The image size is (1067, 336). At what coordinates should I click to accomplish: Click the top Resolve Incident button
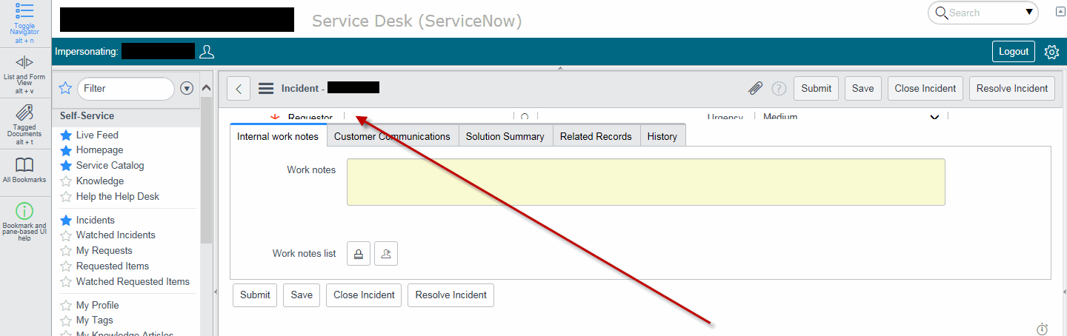click(x=1012, y=88)
